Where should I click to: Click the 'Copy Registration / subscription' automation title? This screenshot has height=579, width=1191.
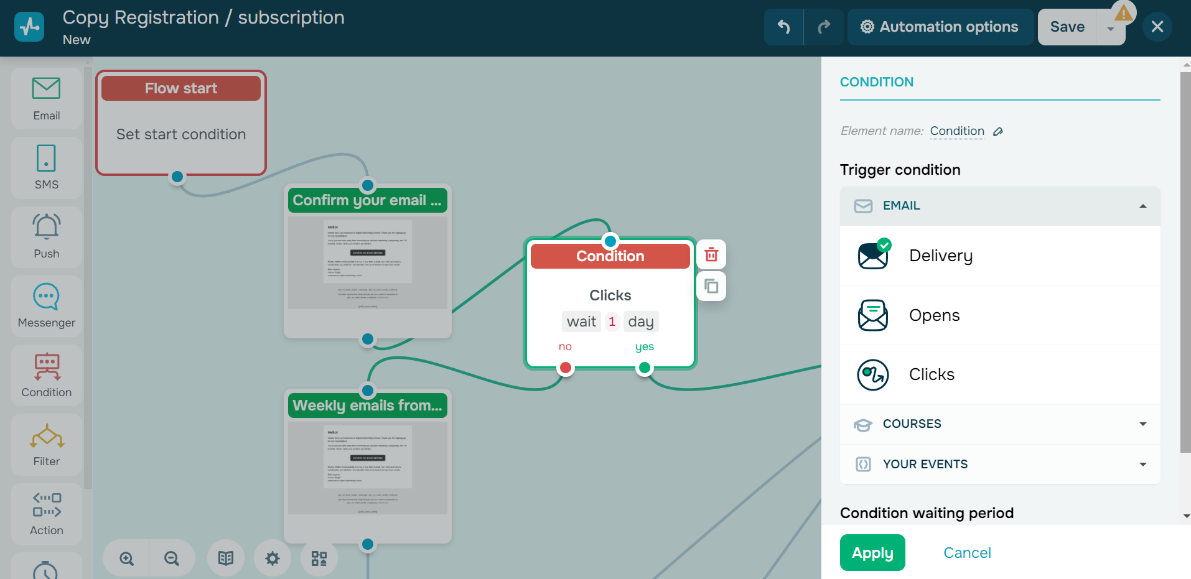click(203, 17)
